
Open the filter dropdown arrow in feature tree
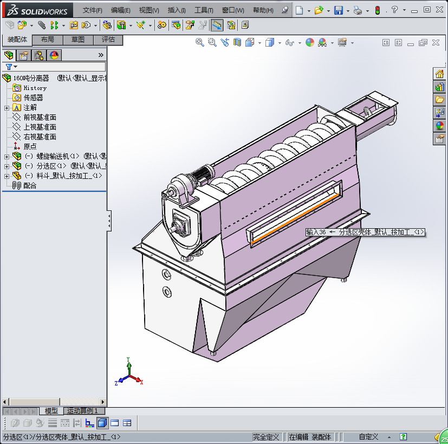tap(16, 67)
